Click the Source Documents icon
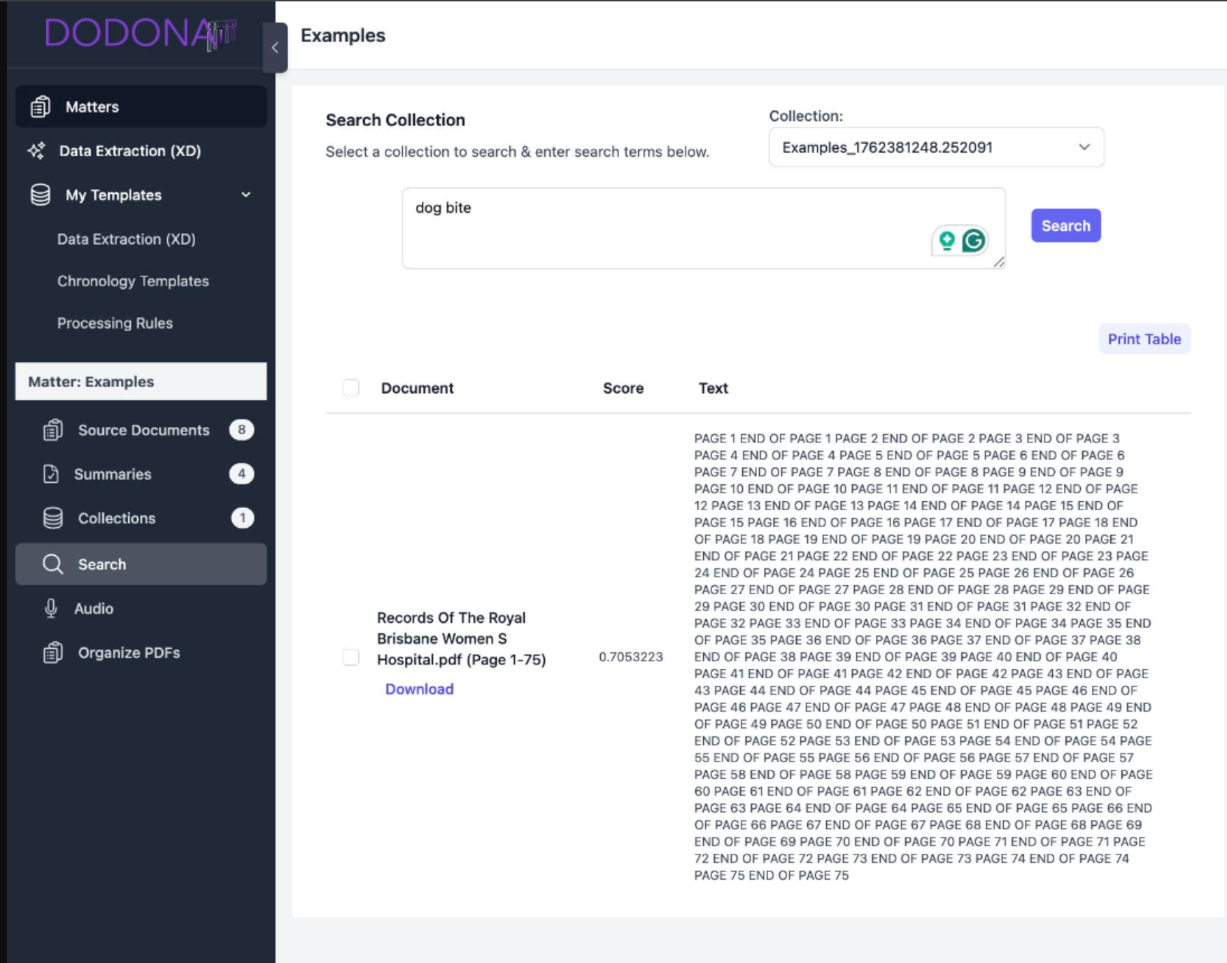The height and width of the screenshot is (963, 1227). [x=53, y=430]
